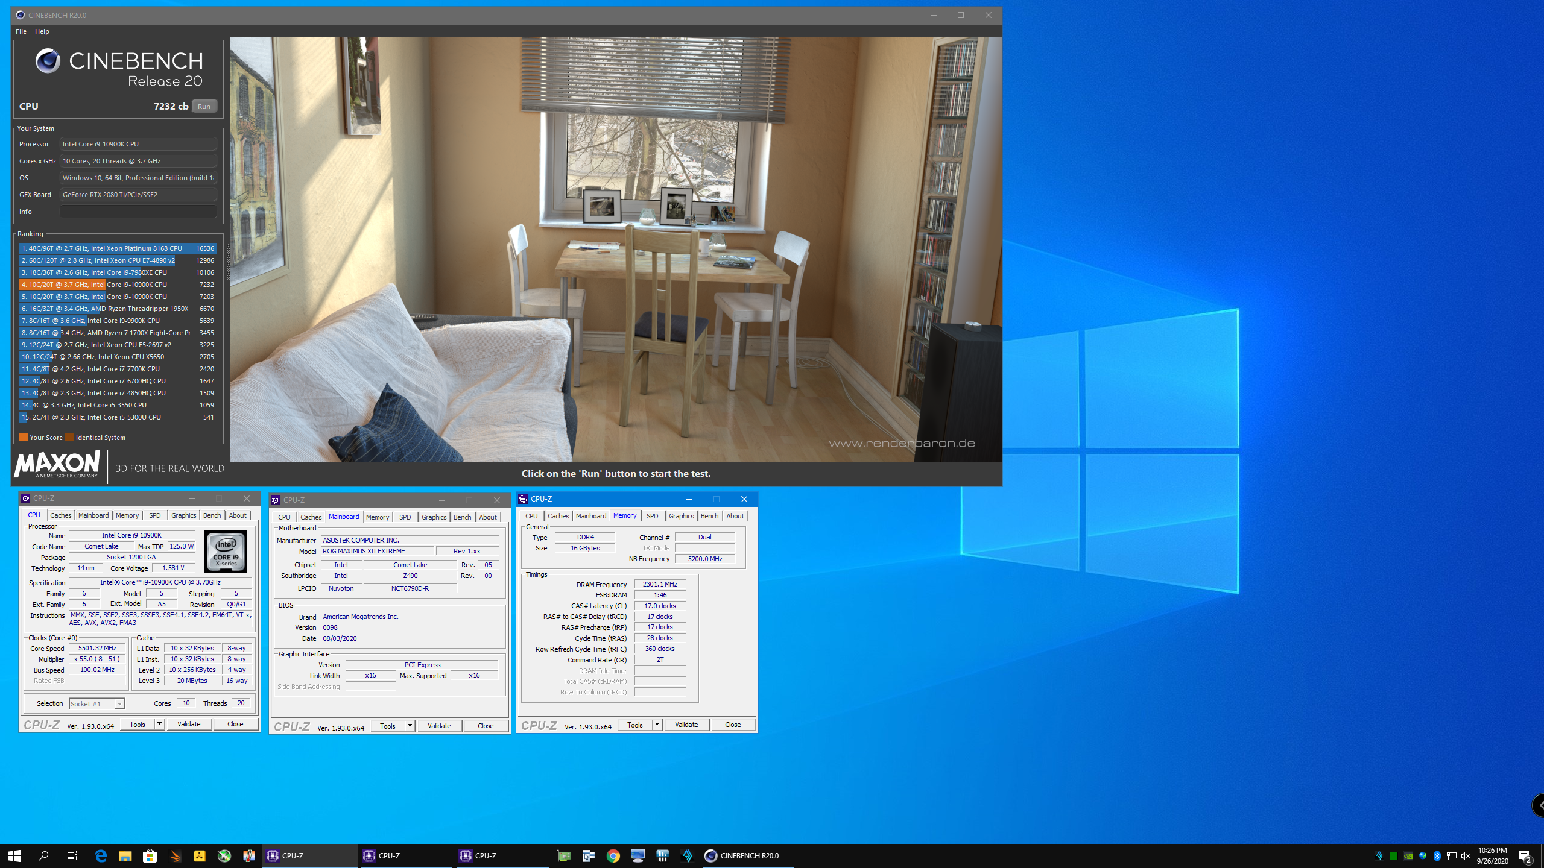Screen dimensions: 1544x868
Task: Click Close button in Memory CPU-Z window
Action: tap(733, 725)
